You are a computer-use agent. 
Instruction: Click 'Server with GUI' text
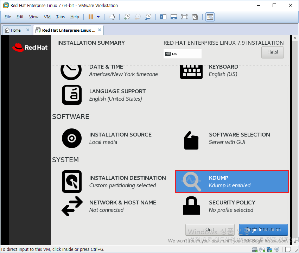point(227,142)
